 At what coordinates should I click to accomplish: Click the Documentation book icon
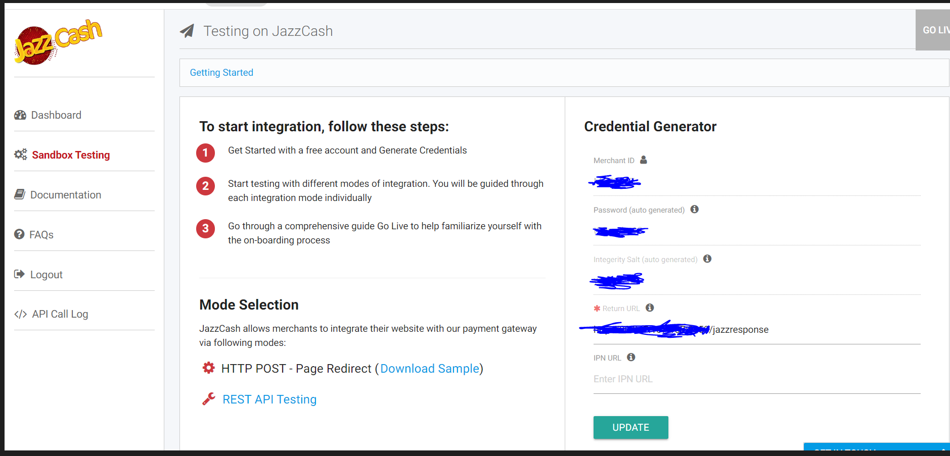(x=19, y=194)
